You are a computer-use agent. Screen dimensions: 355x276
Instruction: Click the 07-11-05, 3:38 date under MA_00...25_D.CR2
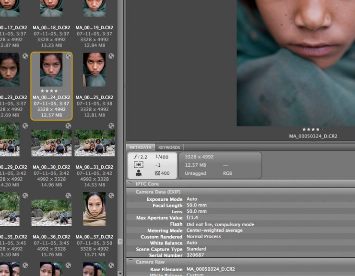pyautogui.click(x=95, y=103)
